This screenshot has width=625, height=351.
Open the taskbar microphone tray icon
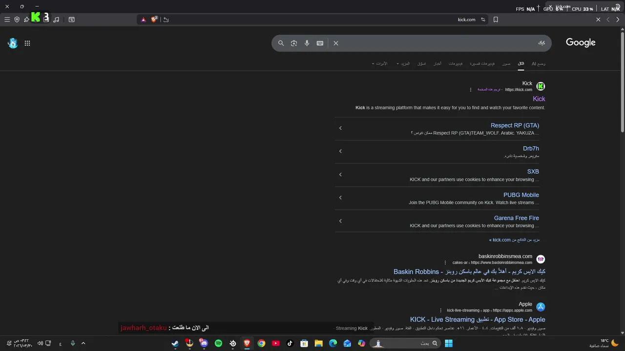(x=73, y=343)
